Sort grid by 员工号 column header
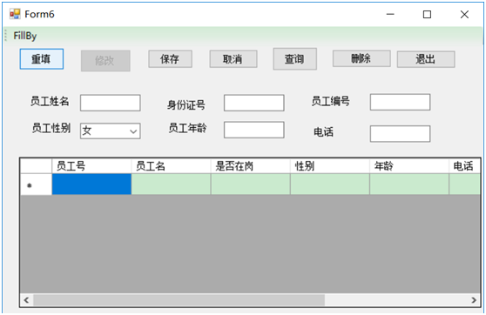Screen dimensions: 486x315 pyautogui.click(x=91, y=166)
